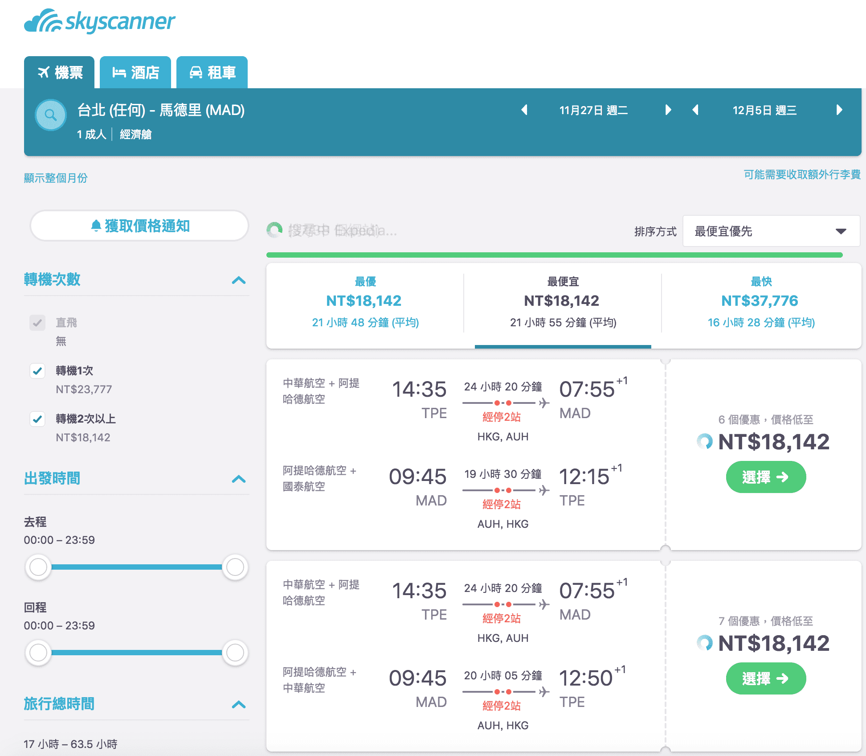Screen dimensions: 866x756
Task: Click the 12:50 return arrival time
Action: tap(586, 678)
